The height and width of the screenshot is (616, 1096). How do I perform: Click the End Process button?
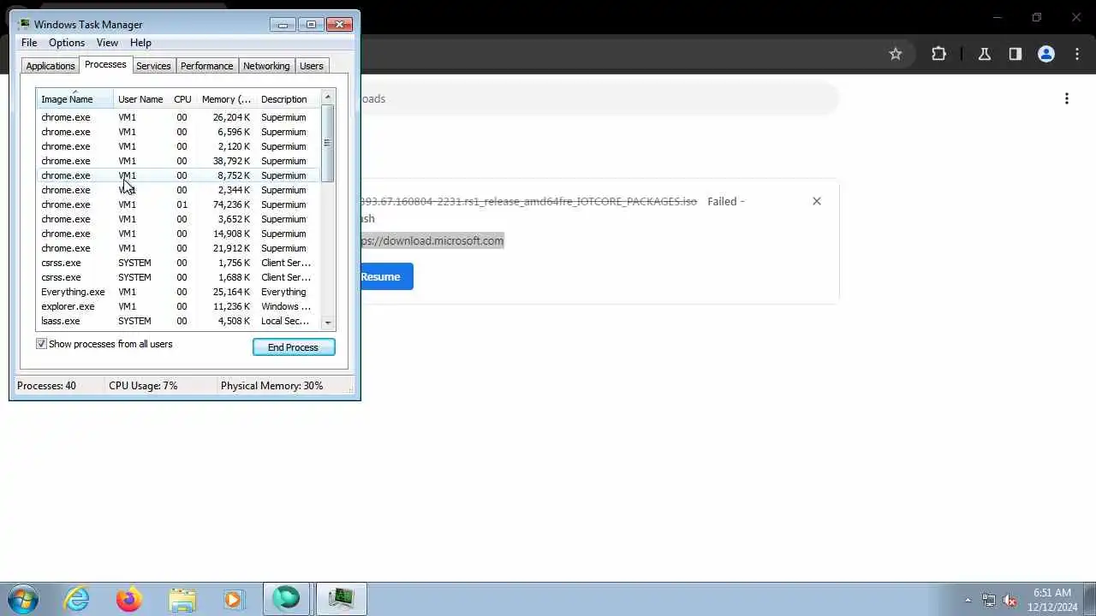click(294, 347)
